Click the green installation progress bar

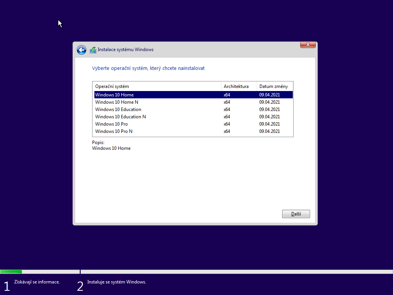11,272
